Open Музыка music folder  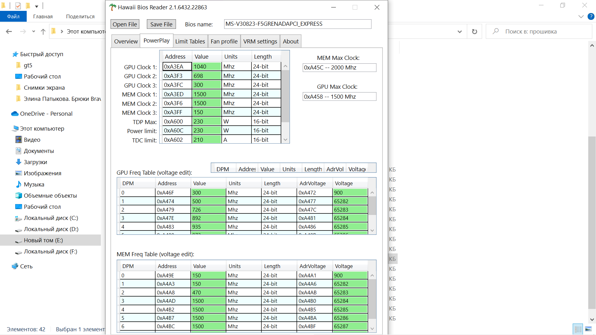tap(34, 184)
